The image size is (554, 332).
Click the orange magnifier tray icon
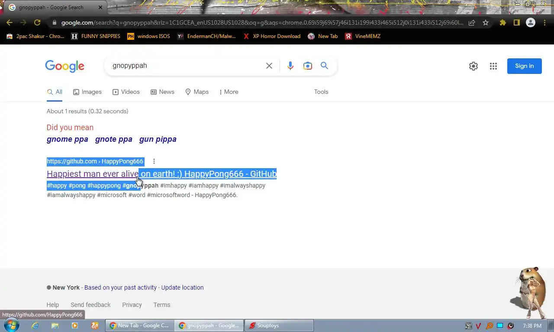(489, 326)
